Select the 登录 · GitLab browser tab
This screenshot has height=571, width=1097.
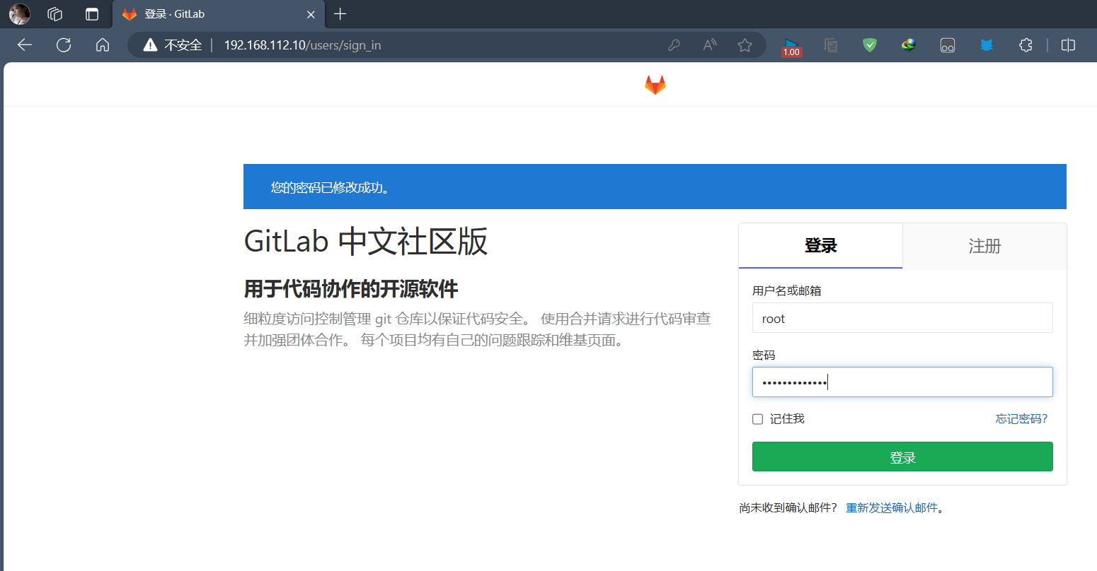(219, 14)
